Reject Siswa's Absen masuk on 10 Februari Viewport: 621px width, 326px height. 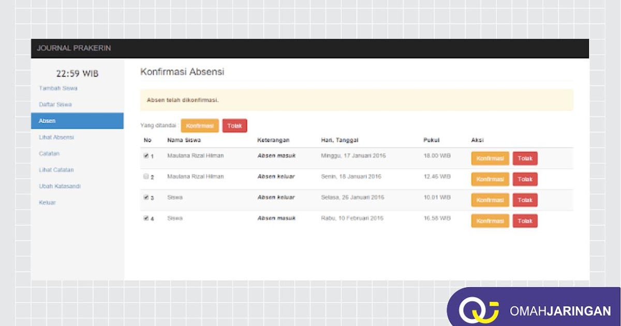tap(525, 220)
